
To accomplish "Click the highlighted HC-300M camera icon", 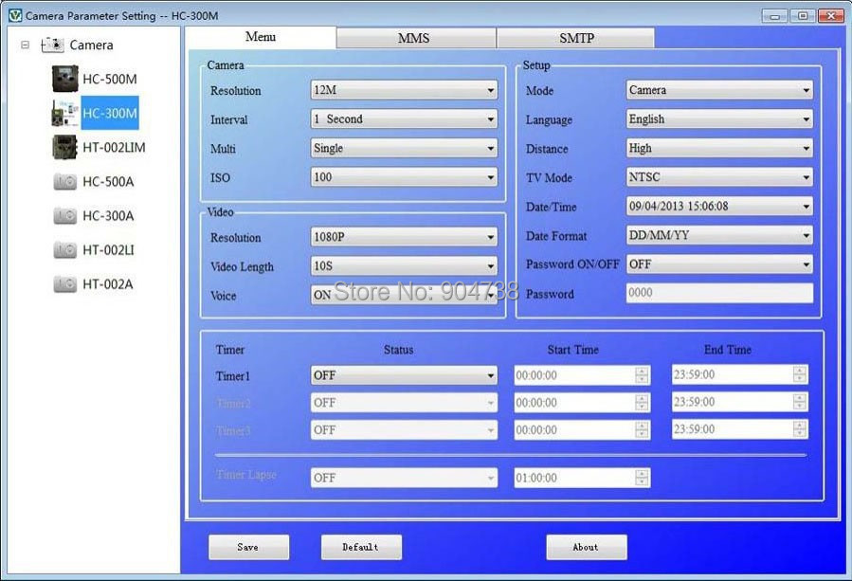I will pyautogui.click(x=65, y=113).
